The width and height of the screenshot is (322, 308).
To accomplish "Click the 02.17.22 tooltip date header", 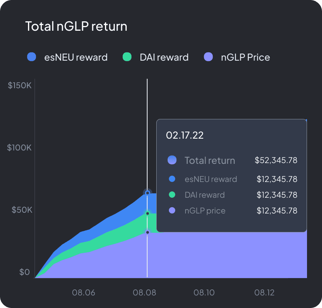I will pos(185,135).
